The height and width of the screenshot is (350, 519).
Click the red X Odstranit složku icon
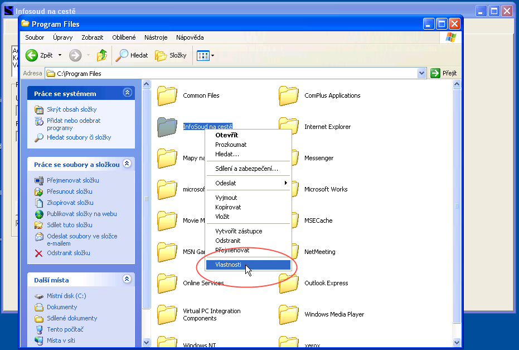pos(38,253)
